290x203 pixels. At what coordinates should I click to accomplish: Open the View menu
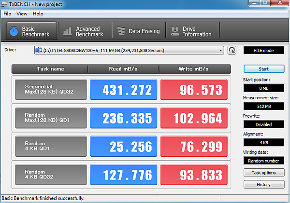22,14
